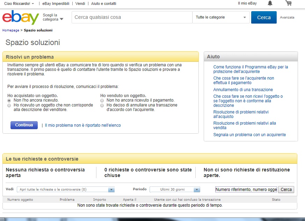Select 'Ho ricevuto un oggetto che non corrisponde' option
Image resolution: width=305 pixels, height=221 pixels.
coord(9,105)
